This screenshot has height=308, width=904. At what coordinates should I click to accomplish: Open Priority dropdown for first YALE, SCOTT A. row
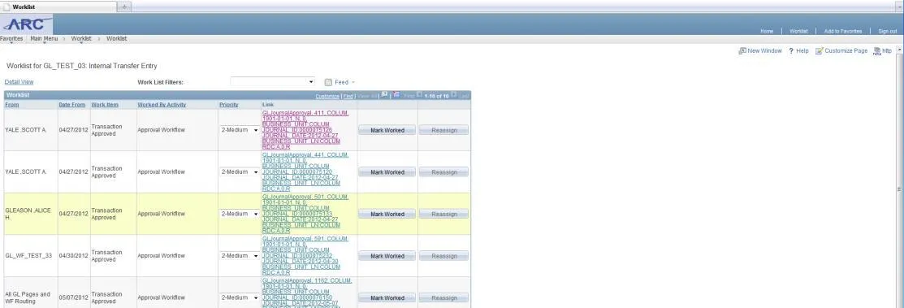click(240, 130)
